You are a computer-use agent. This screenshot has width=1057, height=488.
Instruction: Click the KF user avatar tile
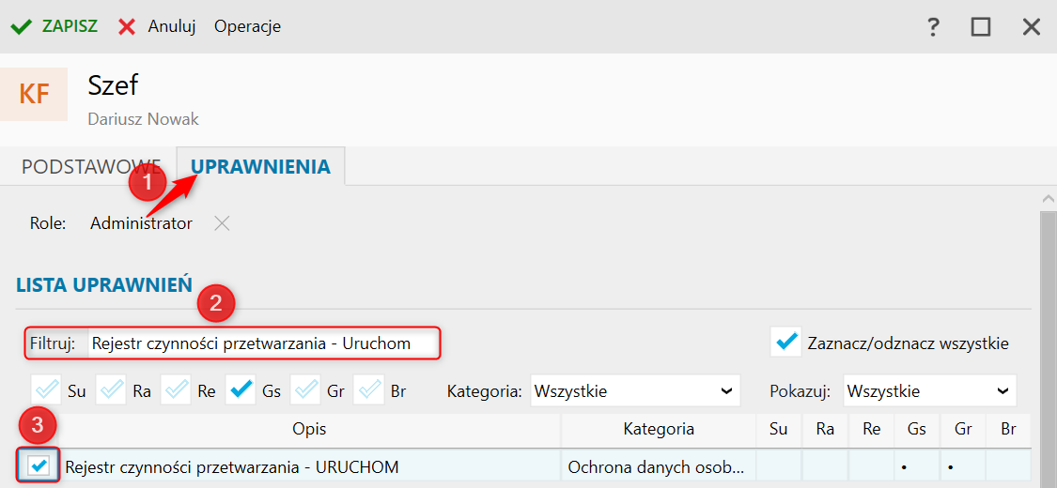click(34, 94)
